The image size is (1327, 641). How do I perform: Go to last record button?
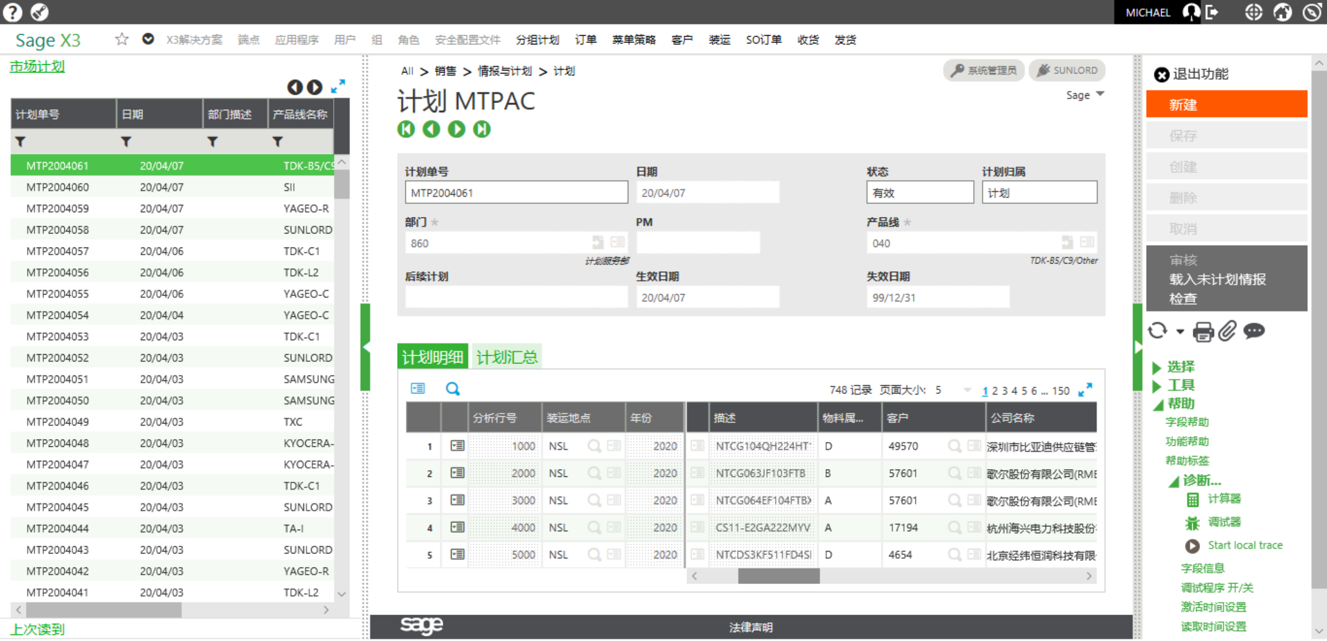tap(482, 129)
